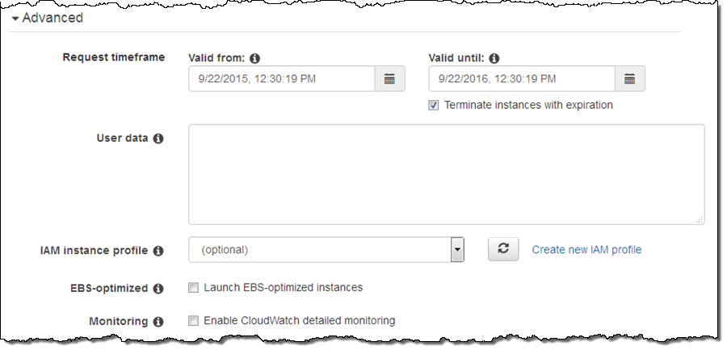Click the Valid until date field
Screen dimensions: 727x350
coord(522,79)
